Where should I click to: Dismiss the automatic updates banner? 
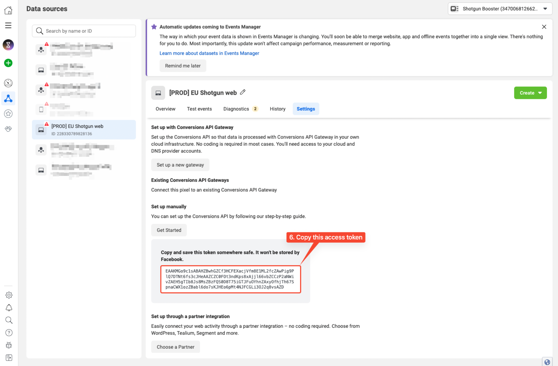[x=544, y=27]
